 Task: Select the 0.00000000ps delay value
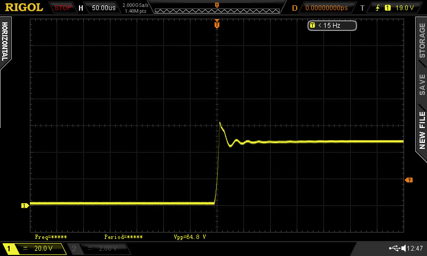[327, 8]
